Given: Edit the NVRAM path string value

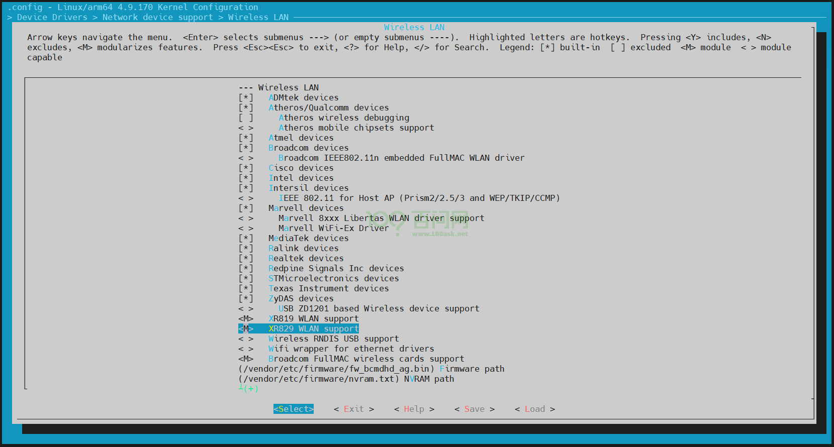Looking at the screenshot, I should coord(346,379).
